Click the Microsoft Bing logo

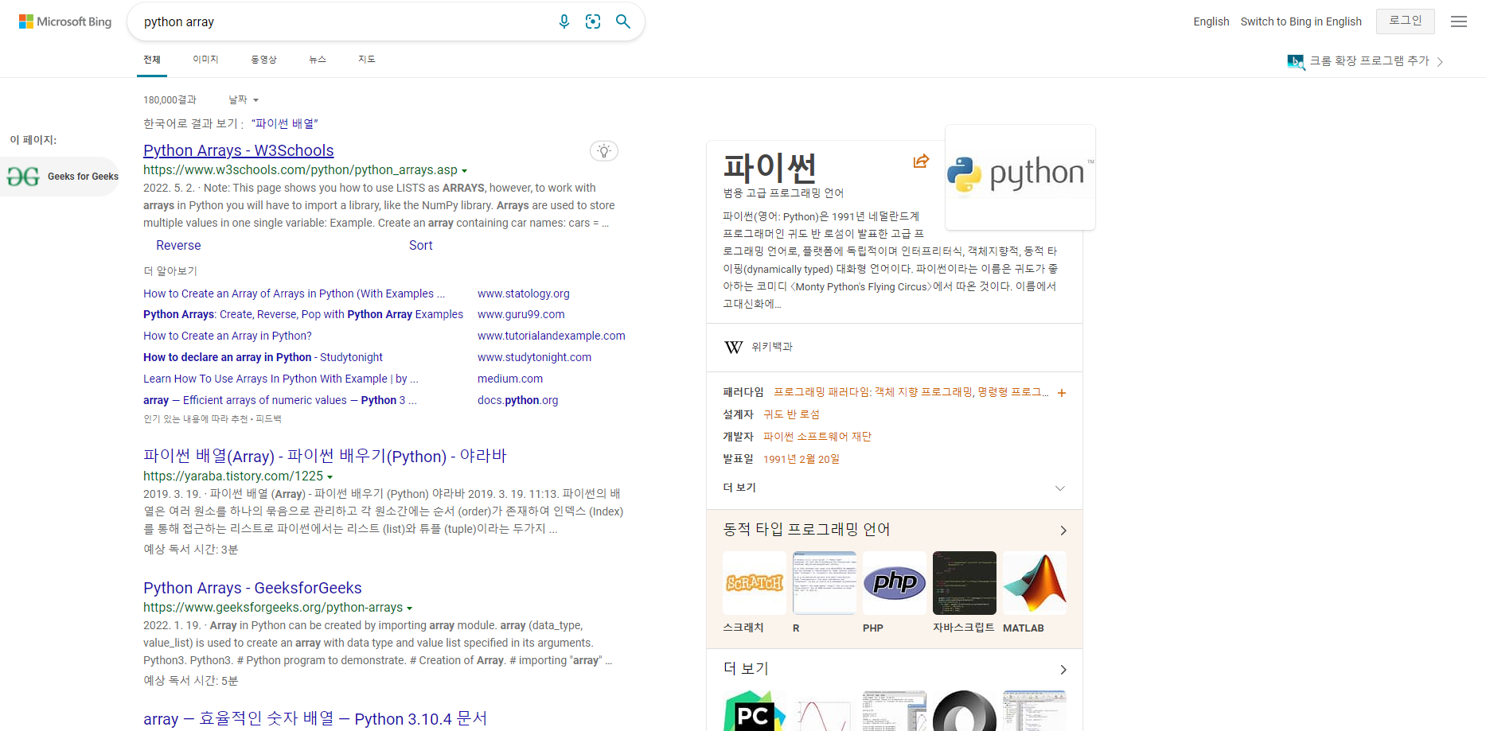(65, 21)
